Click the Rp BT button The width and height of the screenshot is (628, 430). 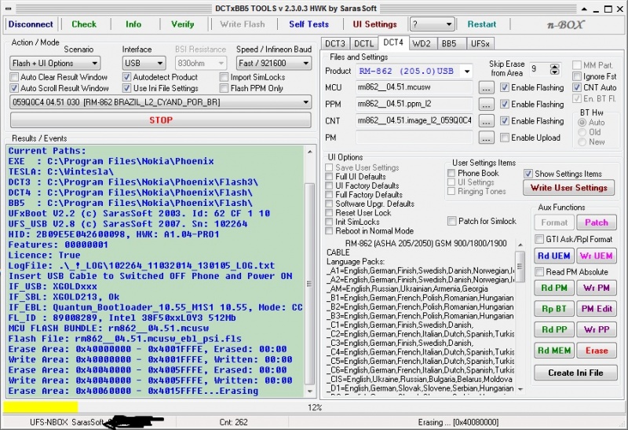554,309
